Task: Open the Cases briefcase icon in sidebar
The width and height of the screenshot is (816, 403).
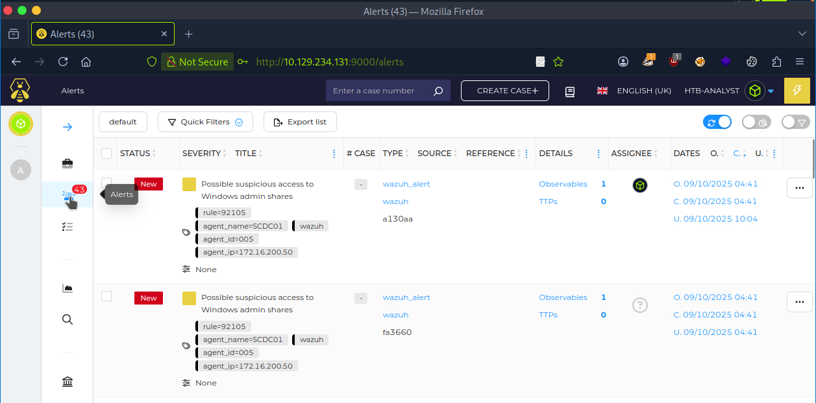Action: click(x=68, y=164)
